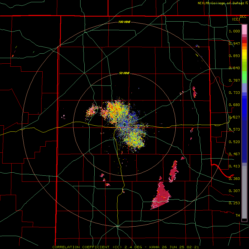Select the 0.573 legend value
This screenshot has width=249, height=249.
coord(234,129)
